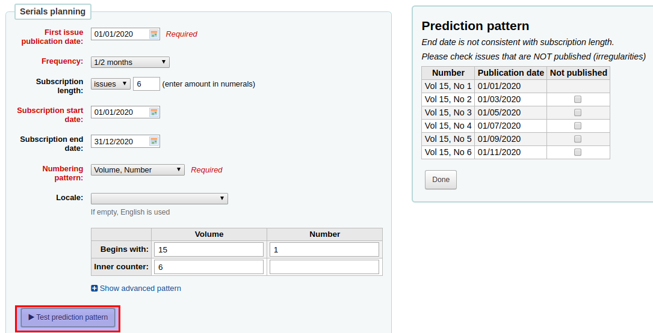Mark Vol 15, No 2 as not published
653x333 pixels.
coord(578,99)
